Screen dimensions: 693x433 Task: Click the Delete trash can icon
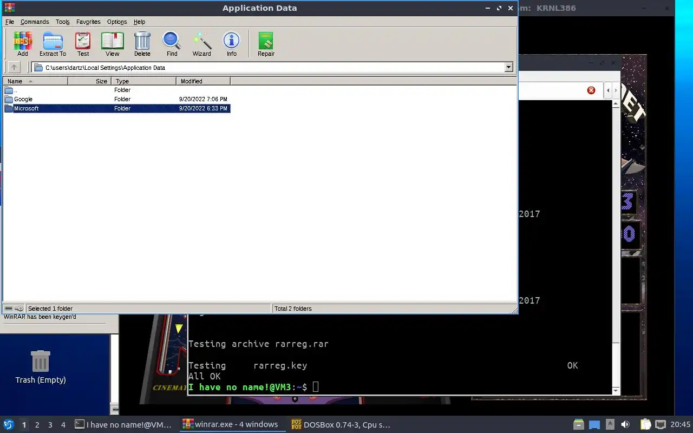(x=142, y=44)
